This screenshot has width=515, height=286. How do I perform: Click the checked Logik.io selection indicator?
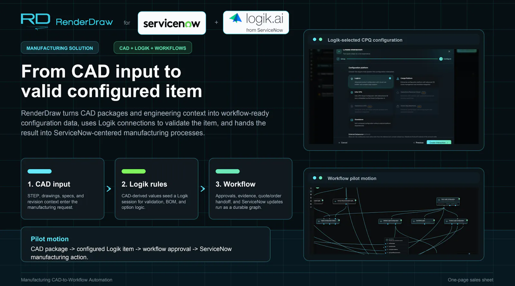[x=390, y=78]
